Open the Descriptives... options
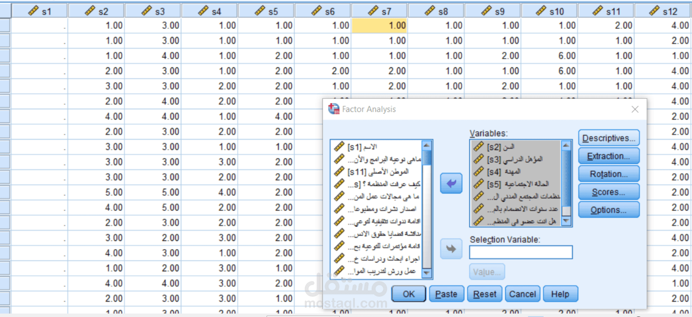The height and width of the screenshot is (317, 692). 608,138
